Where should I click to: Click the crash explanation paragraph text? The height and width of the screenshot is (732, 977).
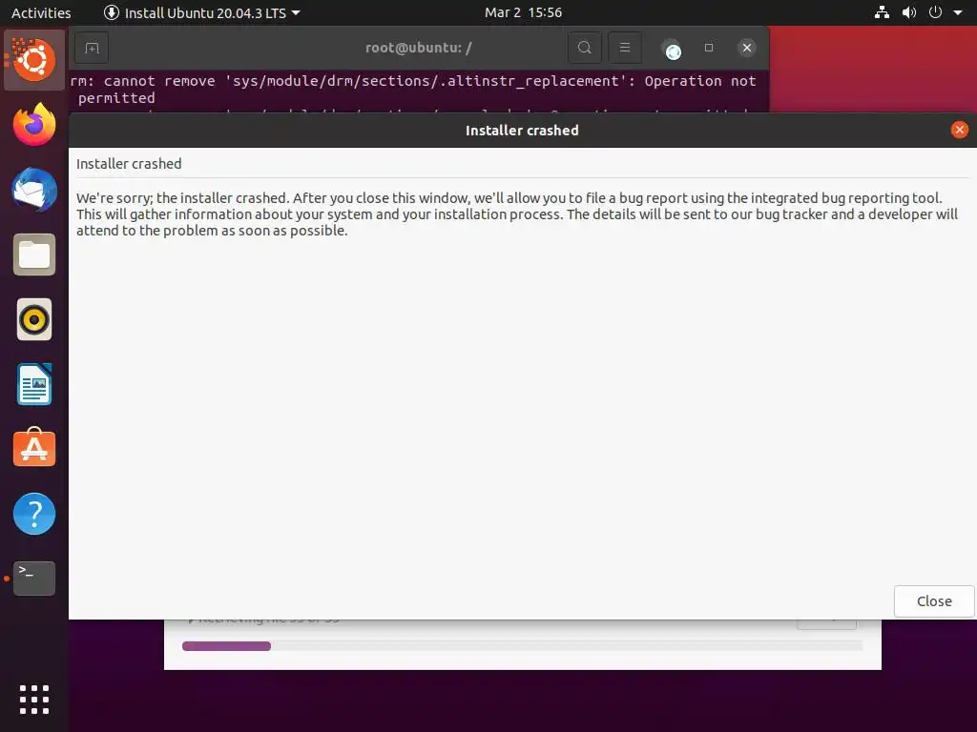[516, 214]
